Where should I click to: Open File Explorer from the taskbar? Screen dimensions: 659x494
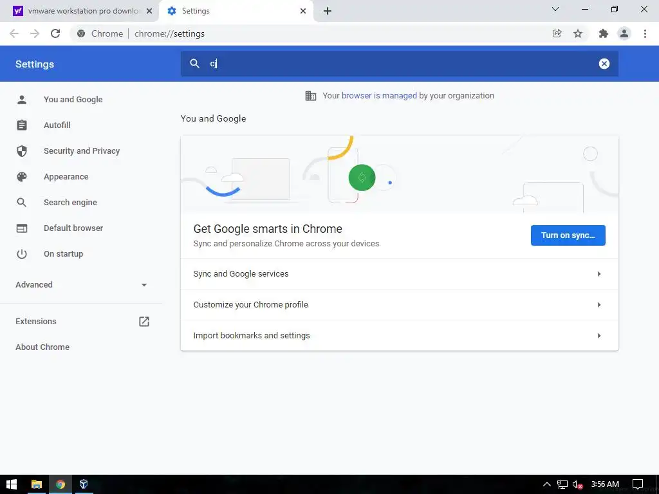(37, 484)
